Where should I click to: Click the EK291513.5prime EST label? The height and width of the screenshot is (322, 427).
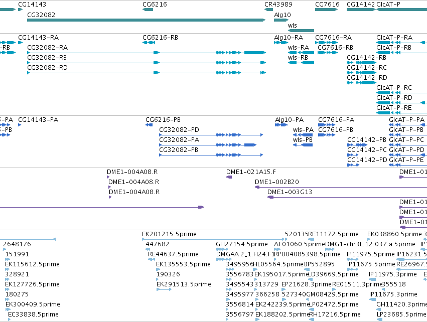pos(184,285)
